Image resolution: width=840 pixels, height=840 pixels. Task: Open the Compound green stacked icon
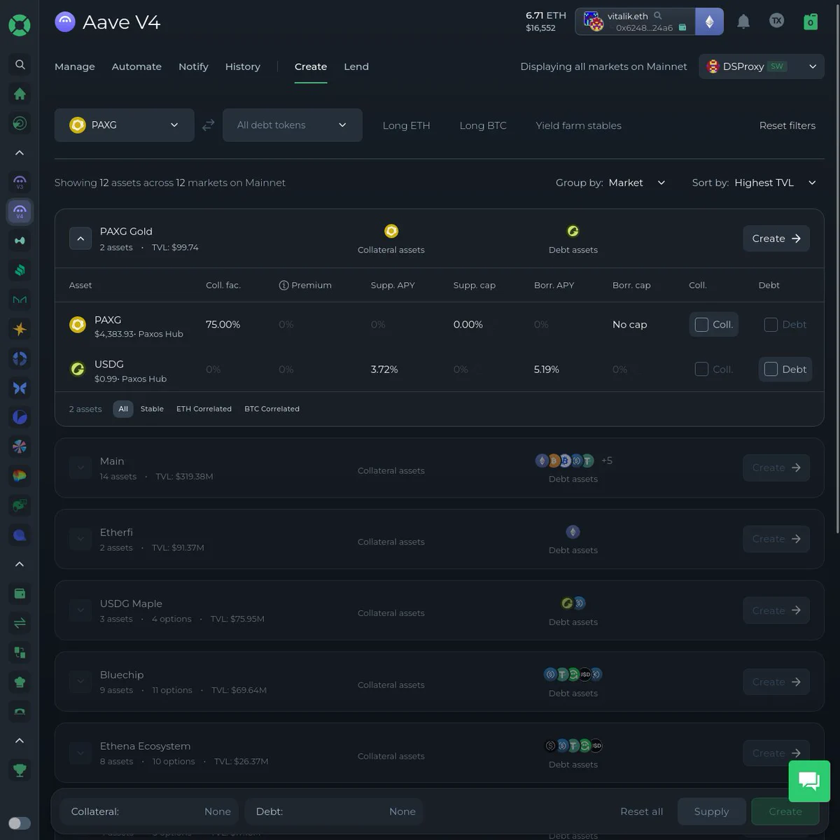point(20,270)
